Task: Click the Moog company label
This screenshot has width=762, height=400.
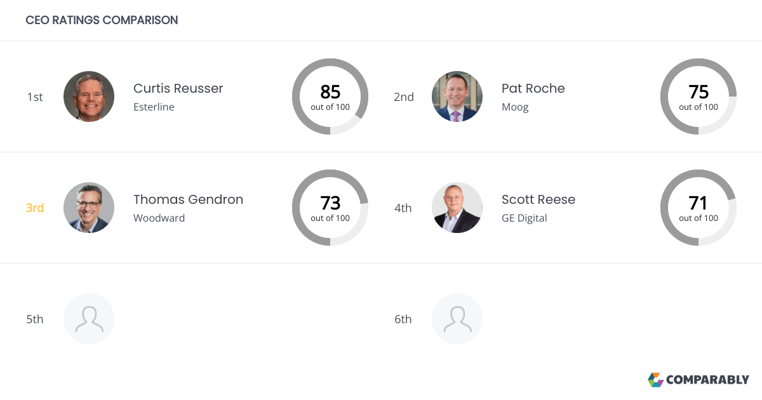Action: click(x=515, y=107)
